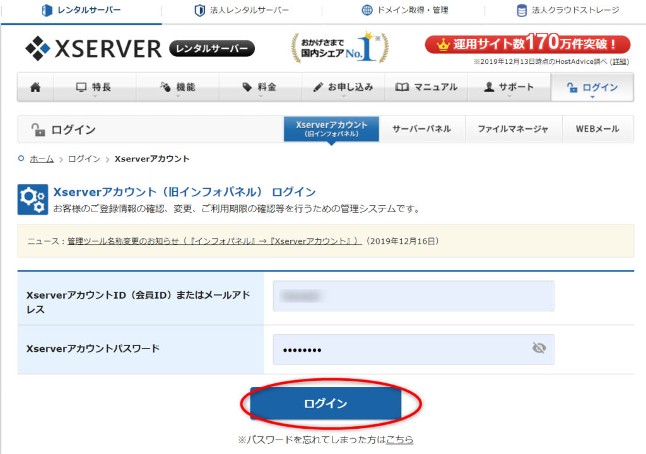Image resolution: width=646 pixels, height=454 pixels.
Task: Click the ログイン breadcrumb item
Action: click(84, 158)
